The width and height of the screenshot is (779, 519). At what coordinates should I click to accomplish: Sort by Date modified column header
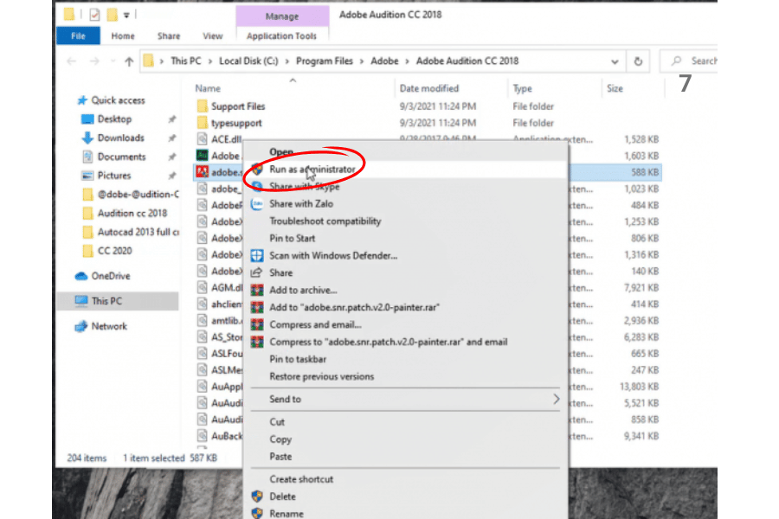[x=428, y=88]
